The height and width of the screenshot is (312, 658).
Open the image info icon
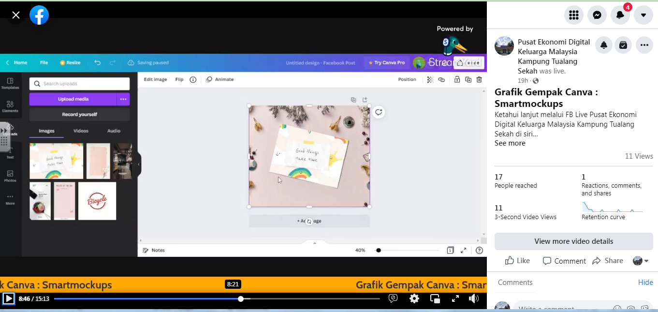(x=193, y=79)
